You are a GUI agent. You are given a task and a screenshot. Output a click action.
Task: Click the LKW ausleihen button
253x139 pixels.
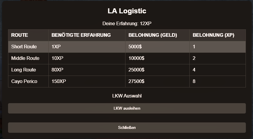pyautogui.click(x=127, y=108)
